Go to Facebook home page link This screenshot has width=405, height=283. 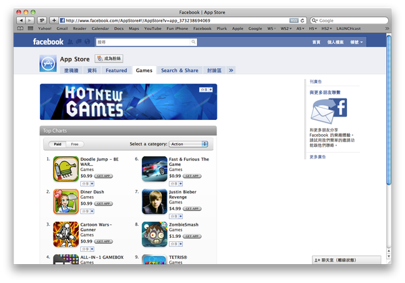click(x=316, y=42)
